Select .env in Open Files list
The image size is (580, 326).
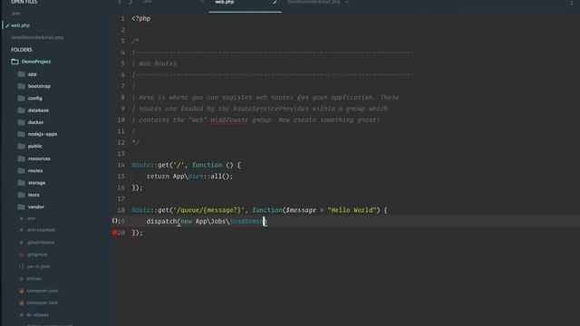(16, 14)
